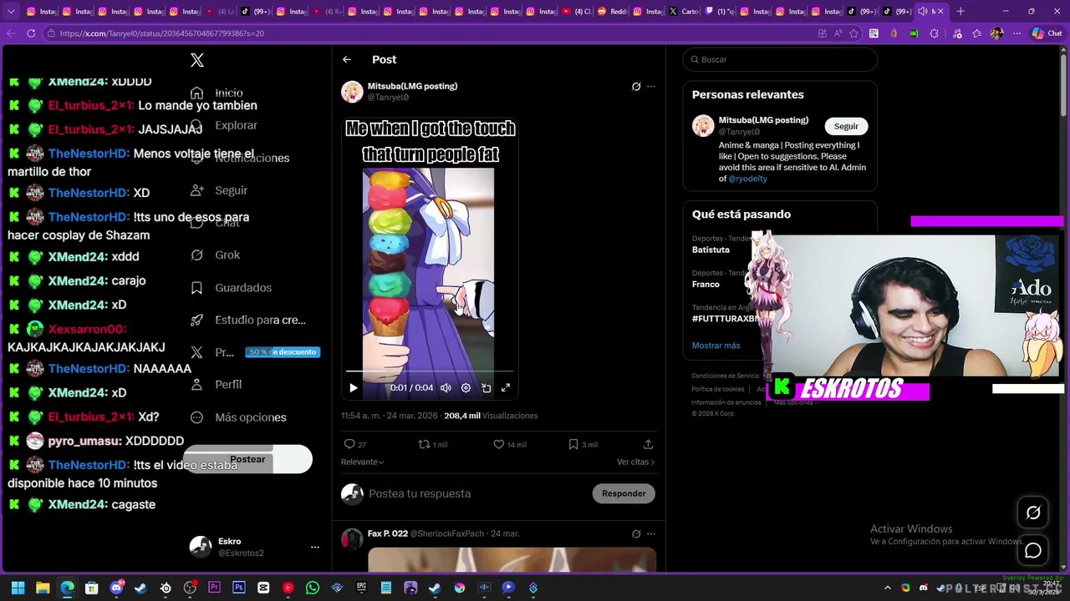The width and height of the screenshot is (1070, 601).
Task: Click the Edge read aloud icon
Action: point(838,33)
